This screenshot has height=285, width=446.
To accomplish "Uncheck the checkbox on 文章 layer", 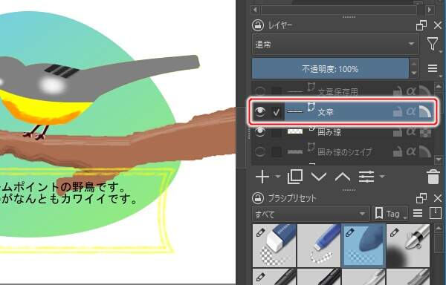I will click(277, 112).
